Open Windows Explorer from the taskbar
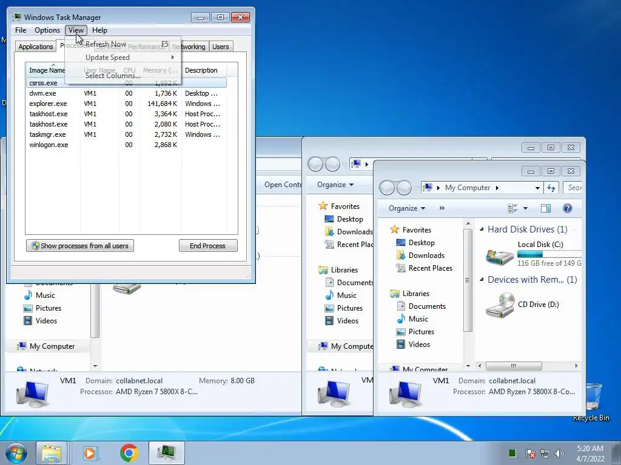Screen dimensions: 621x465 (52, 453)
